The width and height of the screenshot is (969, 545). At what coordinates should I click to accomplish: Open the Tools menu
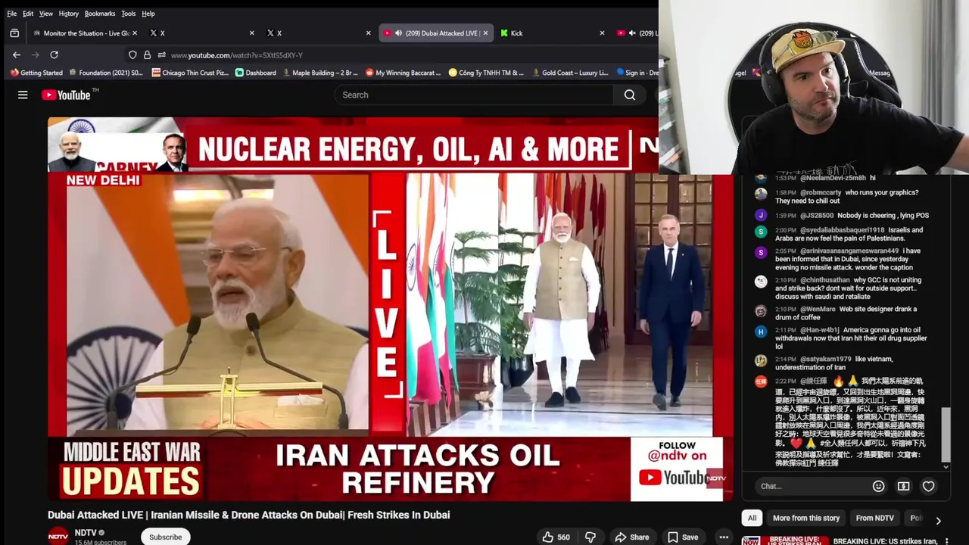(x=129, y=14)
